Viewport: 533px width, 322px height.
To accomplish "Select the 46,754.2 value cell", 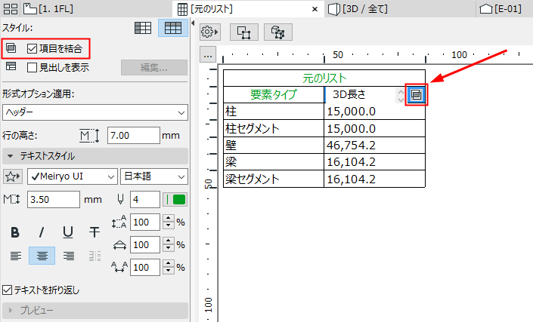I will pos(374,146).
